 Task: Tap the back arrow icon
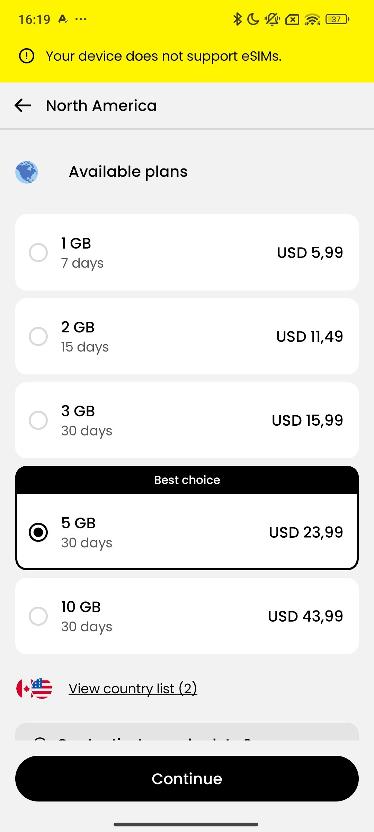coord(23,105)
